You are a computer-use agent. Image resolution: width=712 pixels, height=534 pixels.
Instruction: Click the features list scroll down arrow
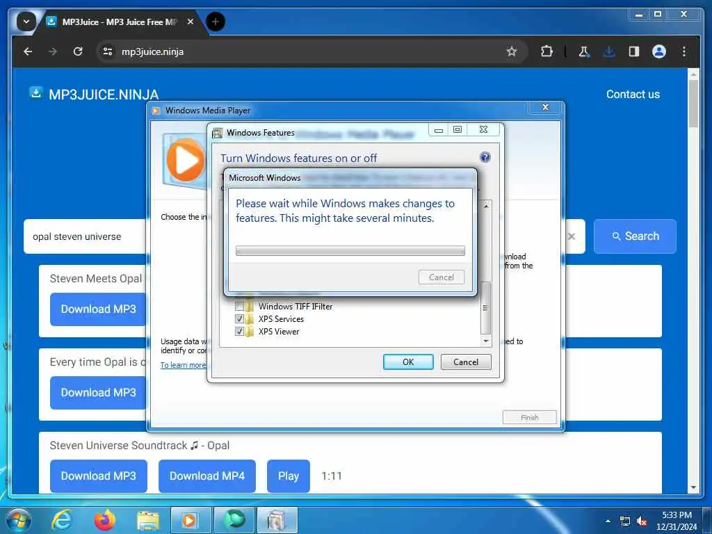(x=486, y=341)
